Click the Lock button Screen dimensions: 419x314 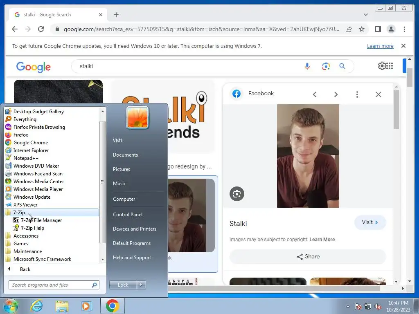point(123,285)
